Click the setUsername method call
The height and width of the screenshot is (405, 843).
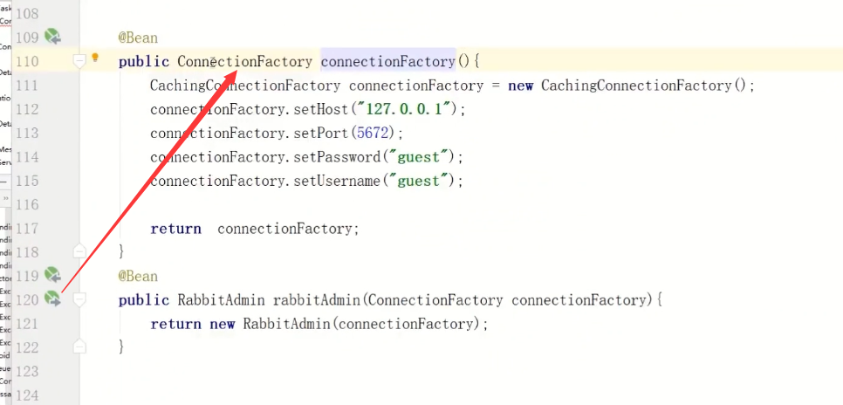pyautogui.click(x=337, y=181)
